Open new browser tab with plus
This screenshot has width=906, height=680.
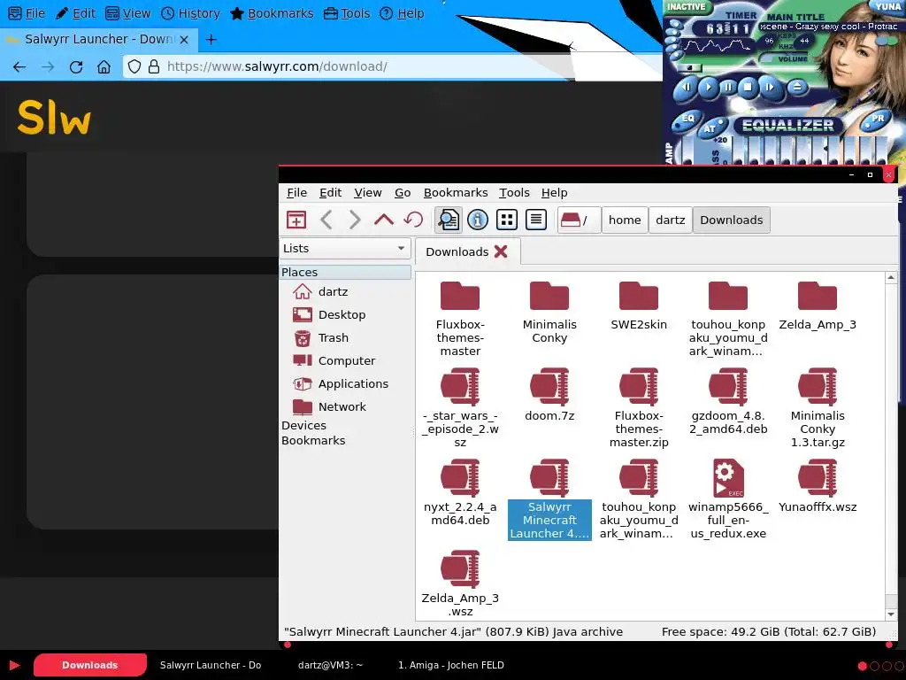coord(211,39)
